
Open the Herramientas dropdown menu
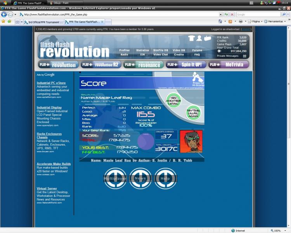275,21
